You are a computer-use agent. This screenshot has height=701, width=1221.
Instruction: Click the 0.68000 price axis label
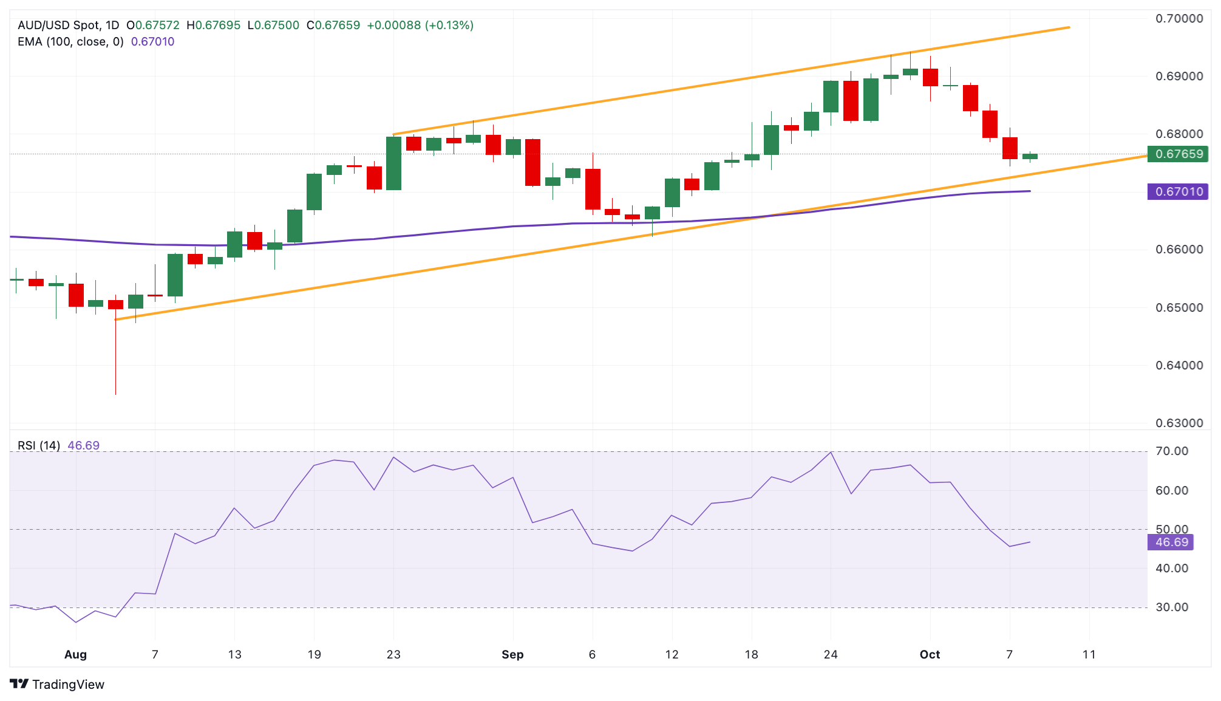[x=1179, y=134]
